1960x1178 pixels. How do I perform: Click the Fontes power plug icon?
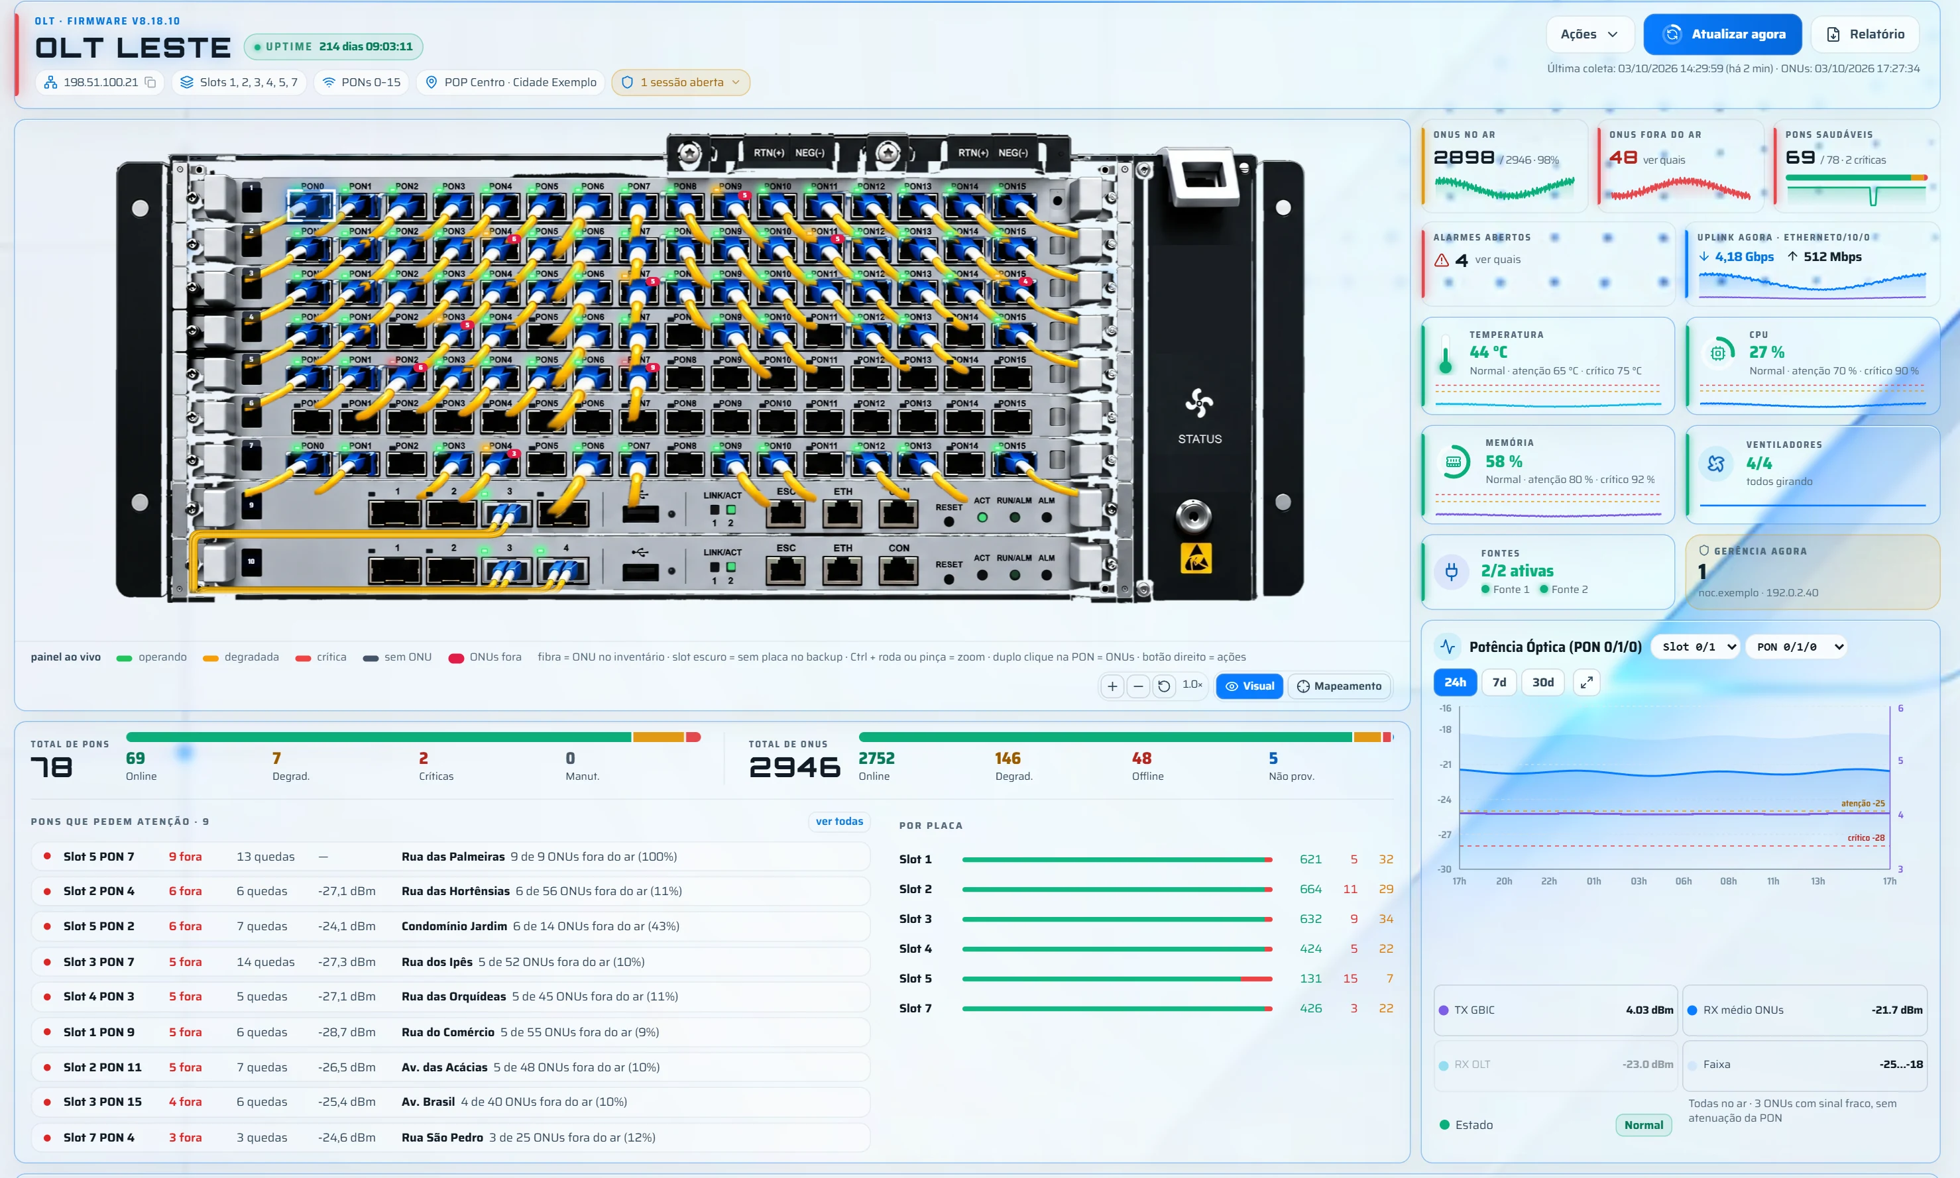[x=1451, y=572]
